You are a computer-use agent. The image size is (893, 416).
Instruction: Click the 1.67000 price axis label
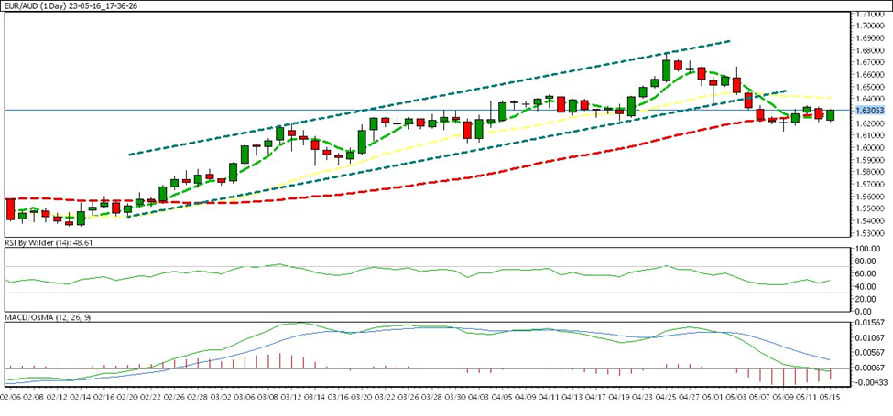870,62
